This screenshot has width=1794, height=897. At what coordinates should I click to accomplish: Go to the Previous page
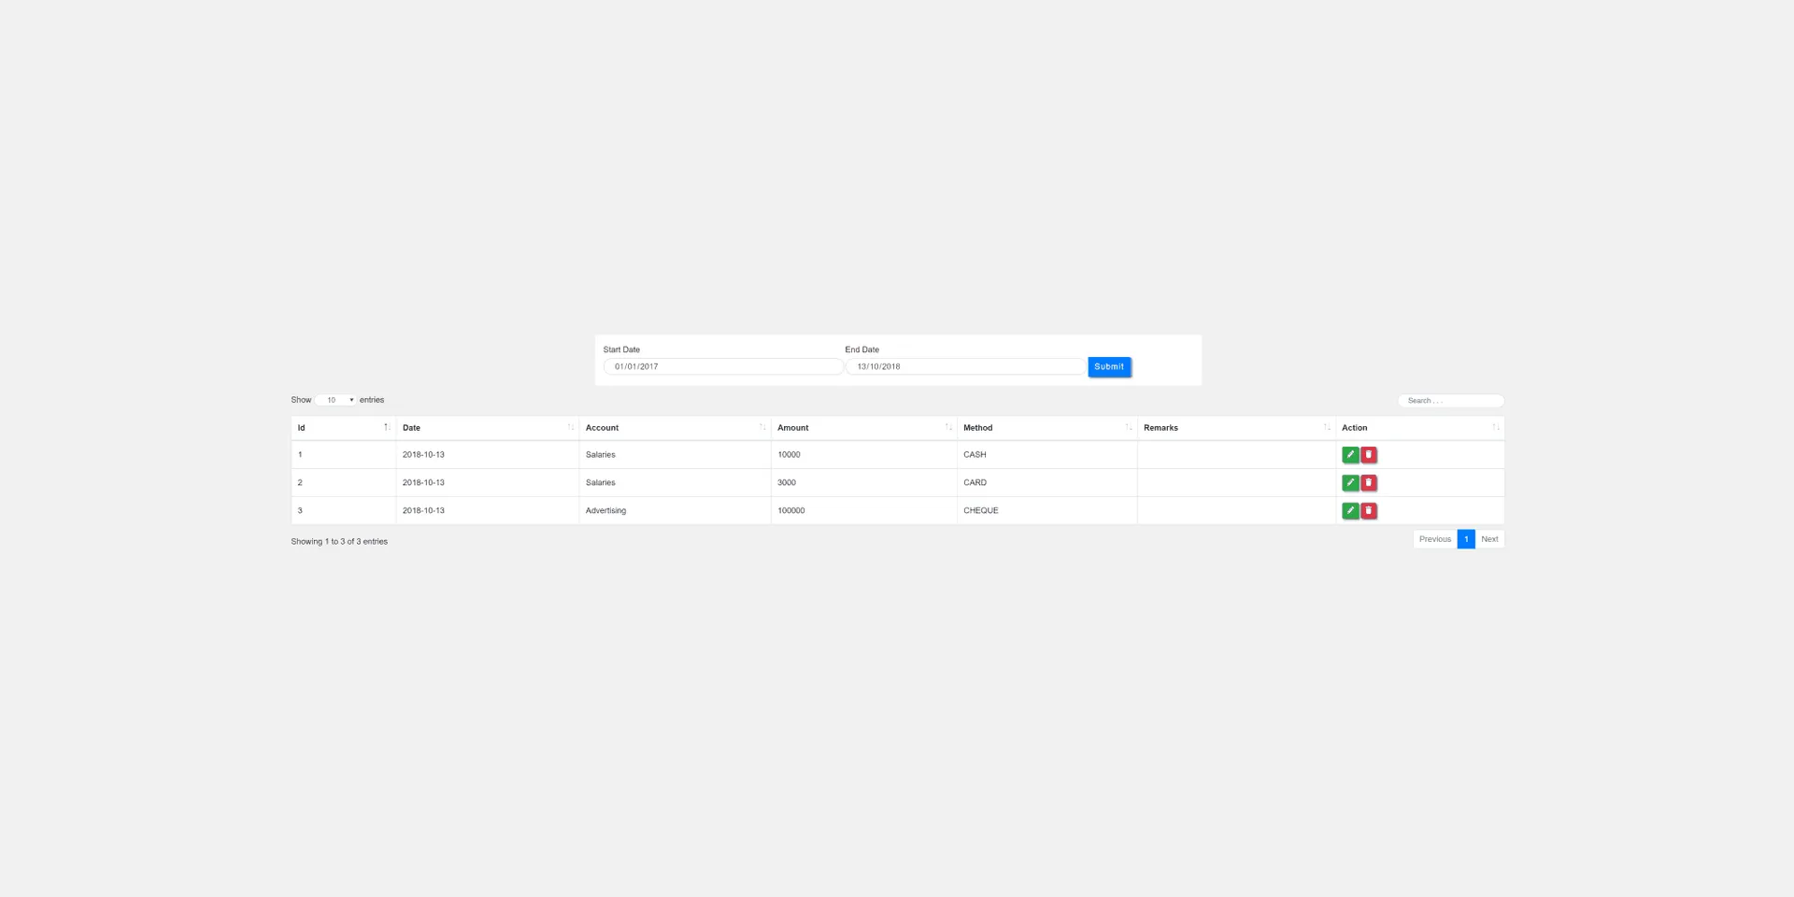click(x=1434, y=539)
